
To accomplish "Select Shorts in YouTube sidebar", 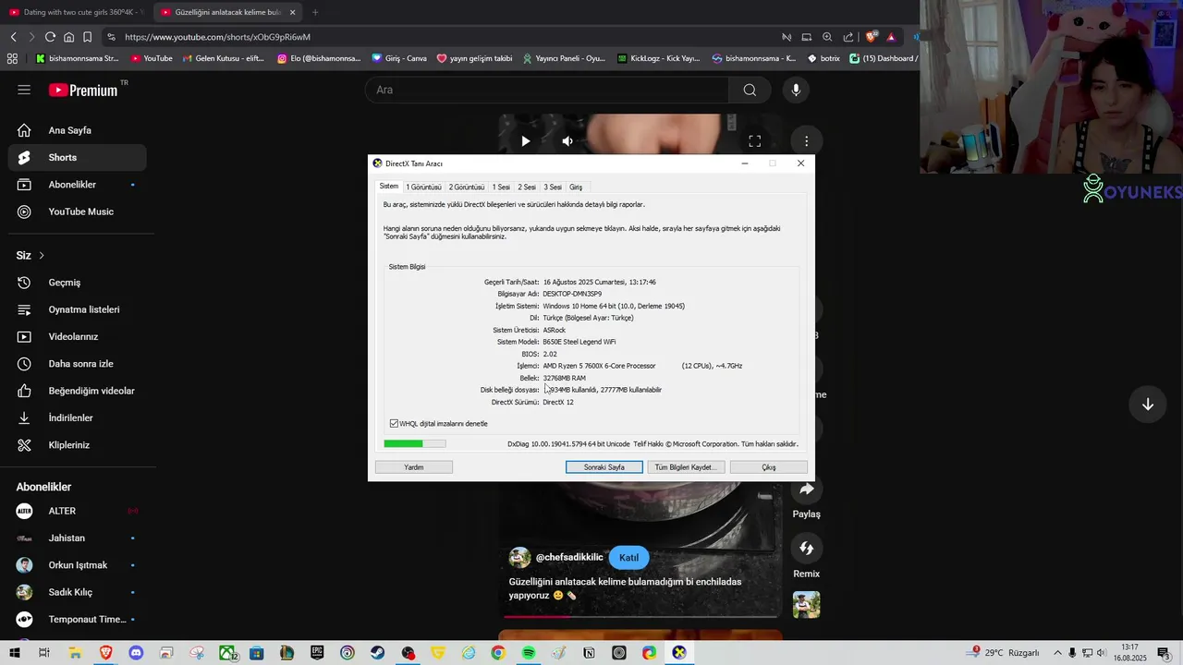I will 77,157.
